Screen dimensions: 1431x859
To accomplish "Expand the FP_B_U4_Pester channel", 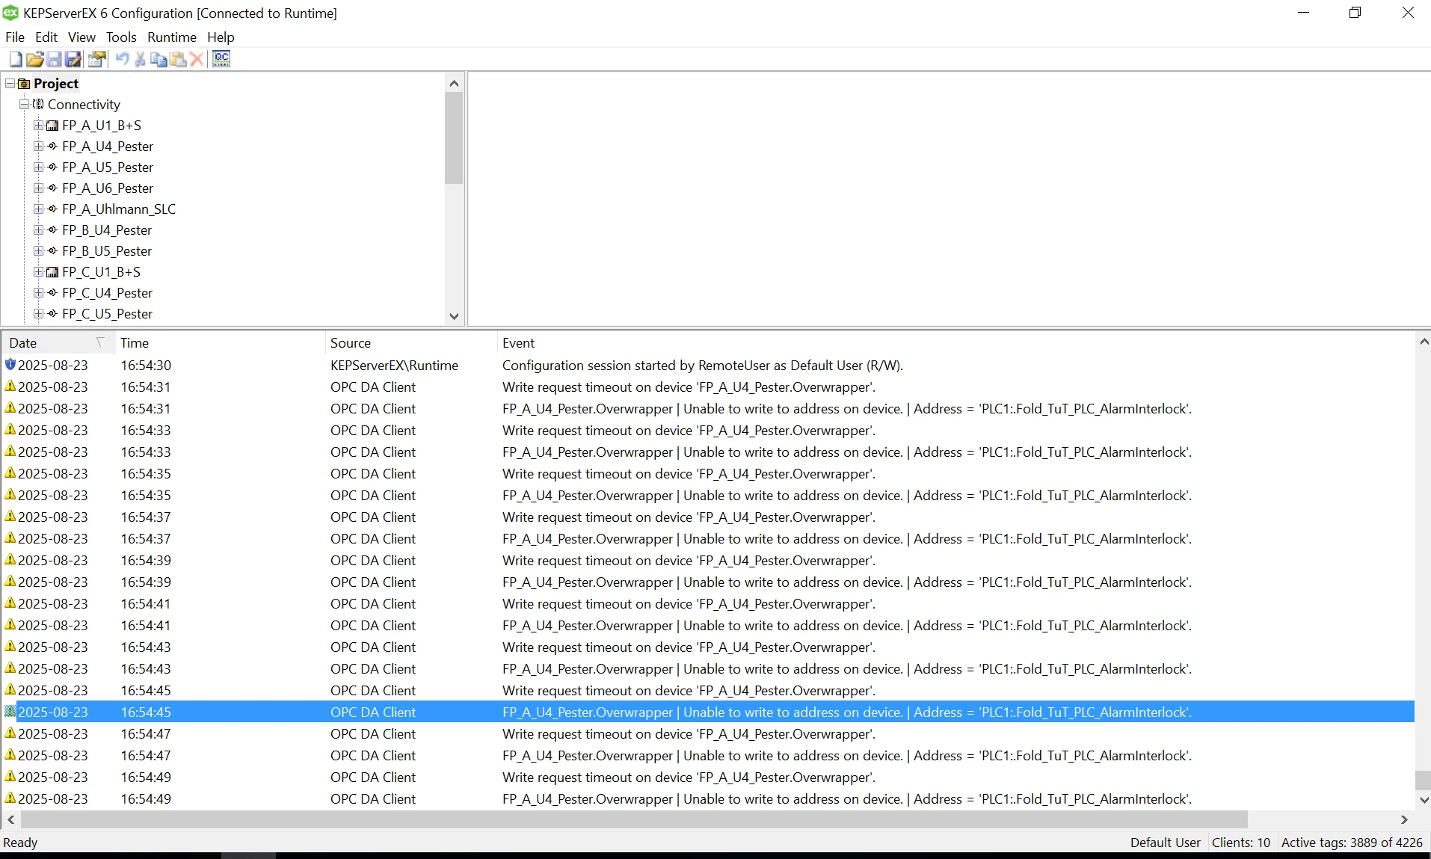I will [x=38, y=230].
